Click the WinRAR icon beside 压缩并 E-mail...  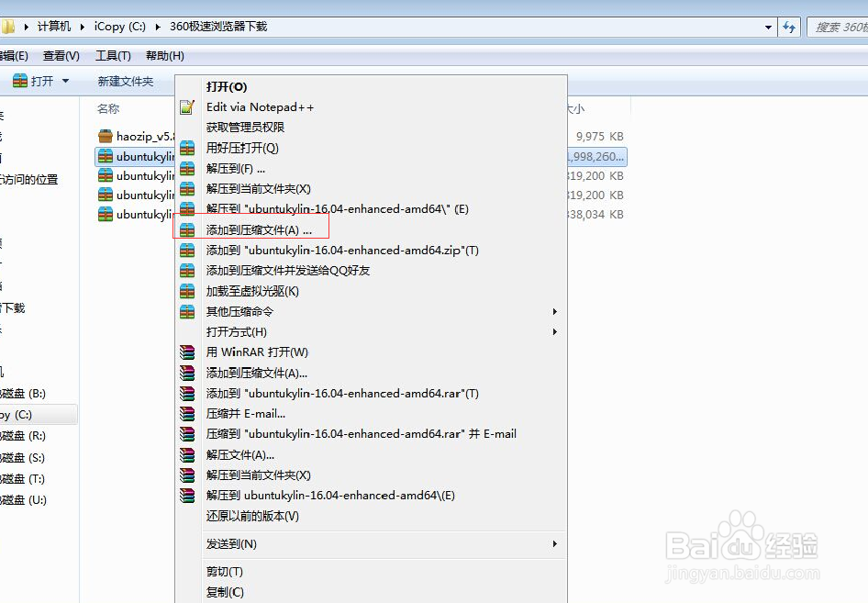[x=187, y=414]
